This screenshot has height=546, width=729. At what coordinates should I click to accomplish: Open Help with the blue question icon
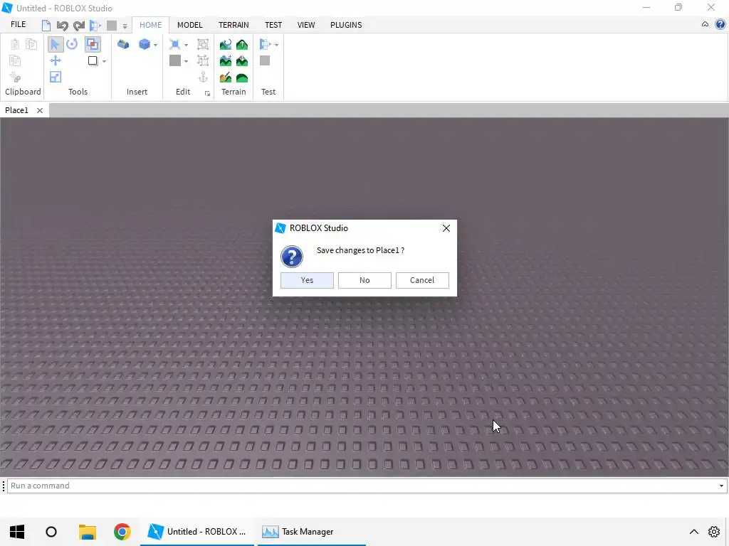tap(720, 24)
